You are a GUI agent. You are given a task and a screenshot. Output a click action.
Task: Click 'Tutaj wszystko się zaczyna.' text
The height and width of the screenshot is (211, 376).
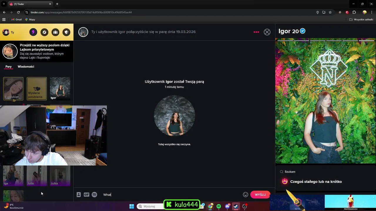point(174,144)
